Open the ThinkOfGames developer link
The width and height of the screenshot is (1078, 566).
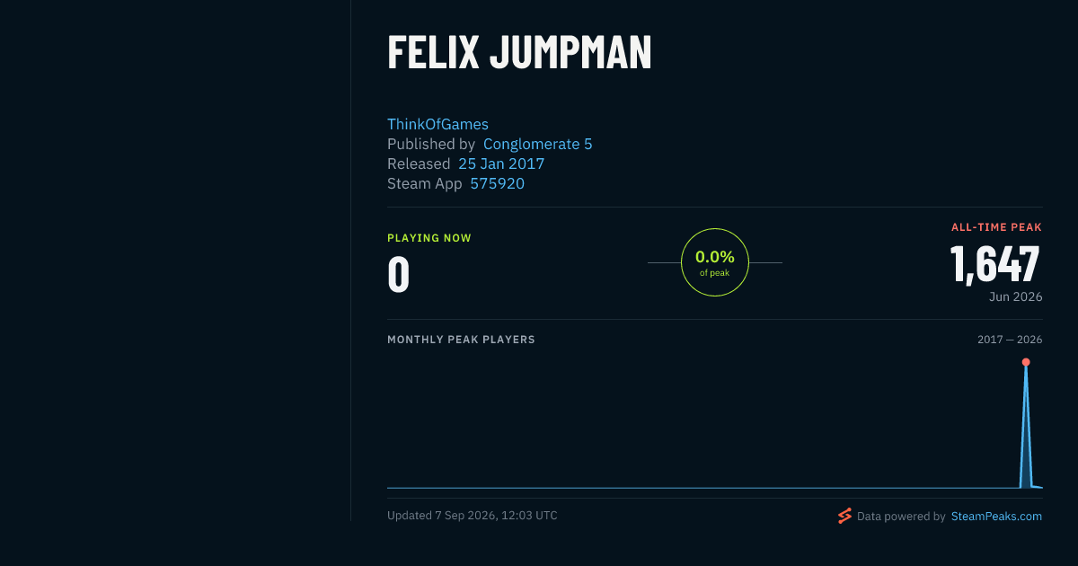coord(437,124)
